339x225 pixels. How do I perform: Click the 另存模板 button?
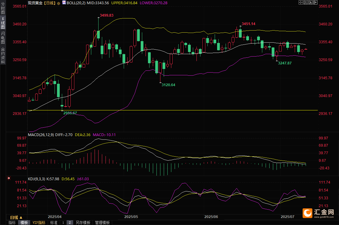(x=83, y=223)
